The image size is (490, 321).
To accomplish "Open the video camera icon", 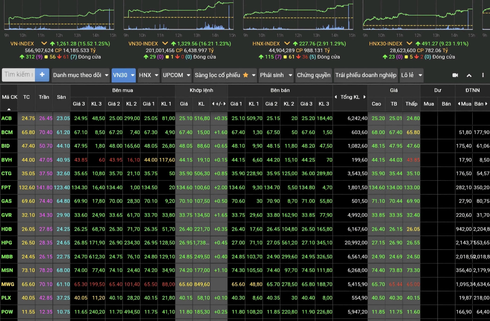I will point(455,75).
